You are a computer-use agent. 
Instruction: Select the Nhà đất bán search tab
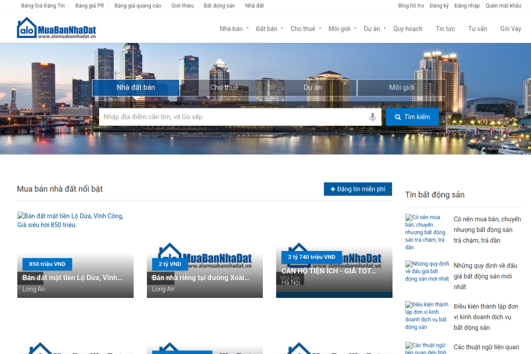pyautogui.click(x=136, y=88)
